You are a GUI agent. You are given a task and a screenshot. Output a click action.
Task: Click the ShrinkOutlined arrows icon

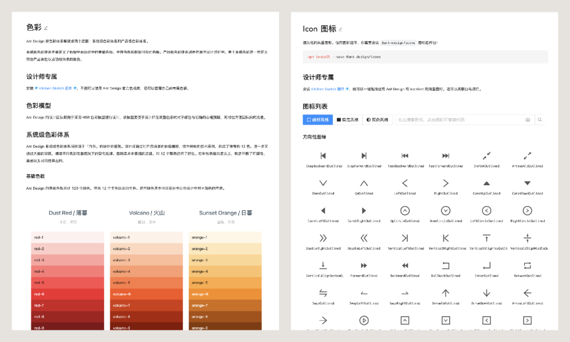tap(487, 156)
